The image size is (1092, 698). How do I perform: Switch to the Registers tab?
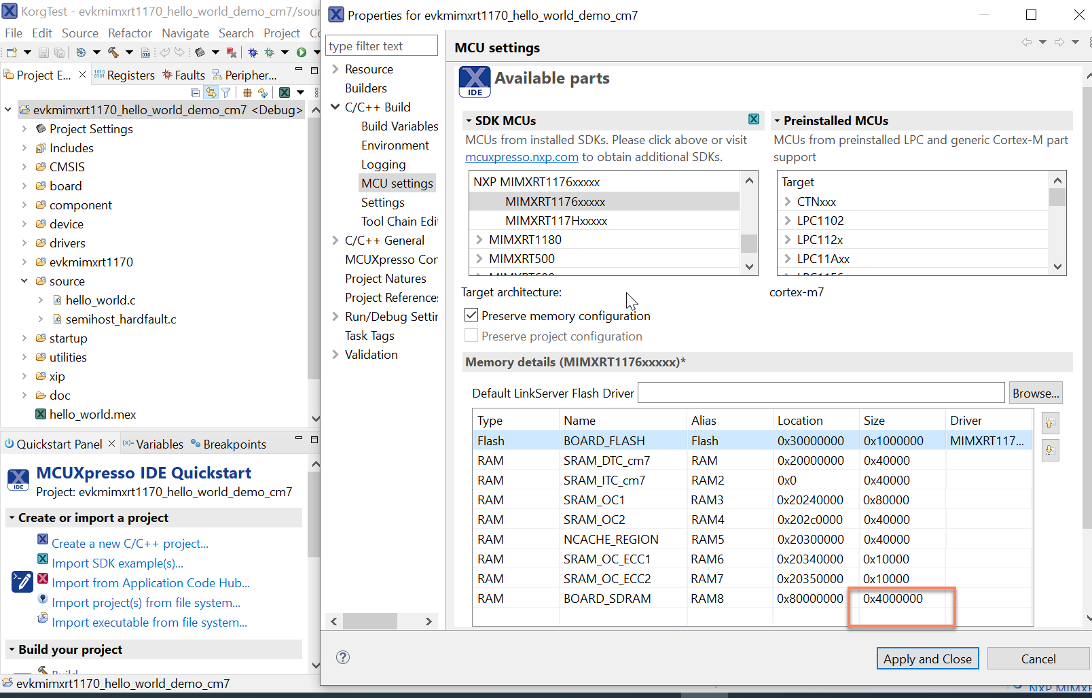click(x=130, y=75)
